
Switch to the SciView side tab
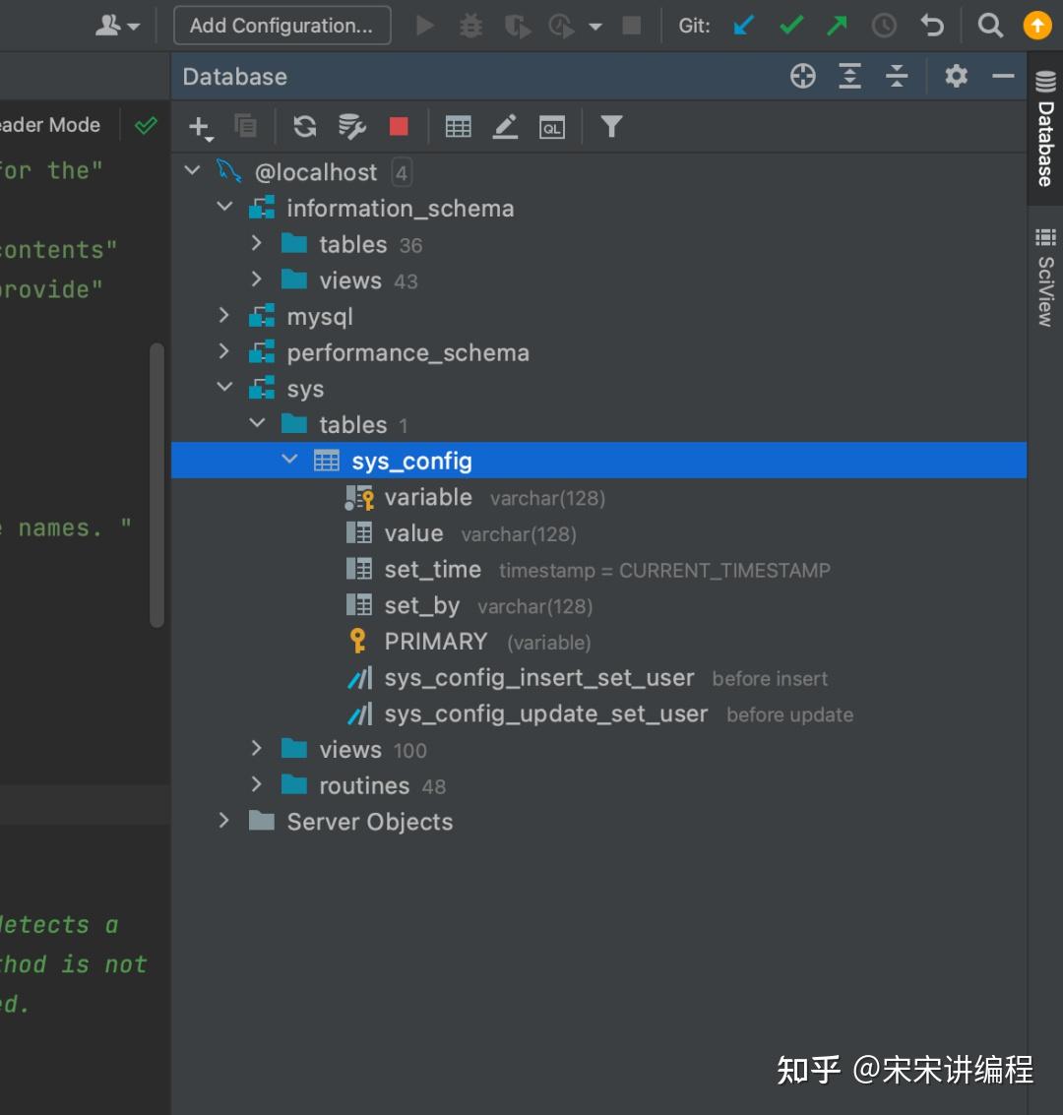click(1045, 279)
